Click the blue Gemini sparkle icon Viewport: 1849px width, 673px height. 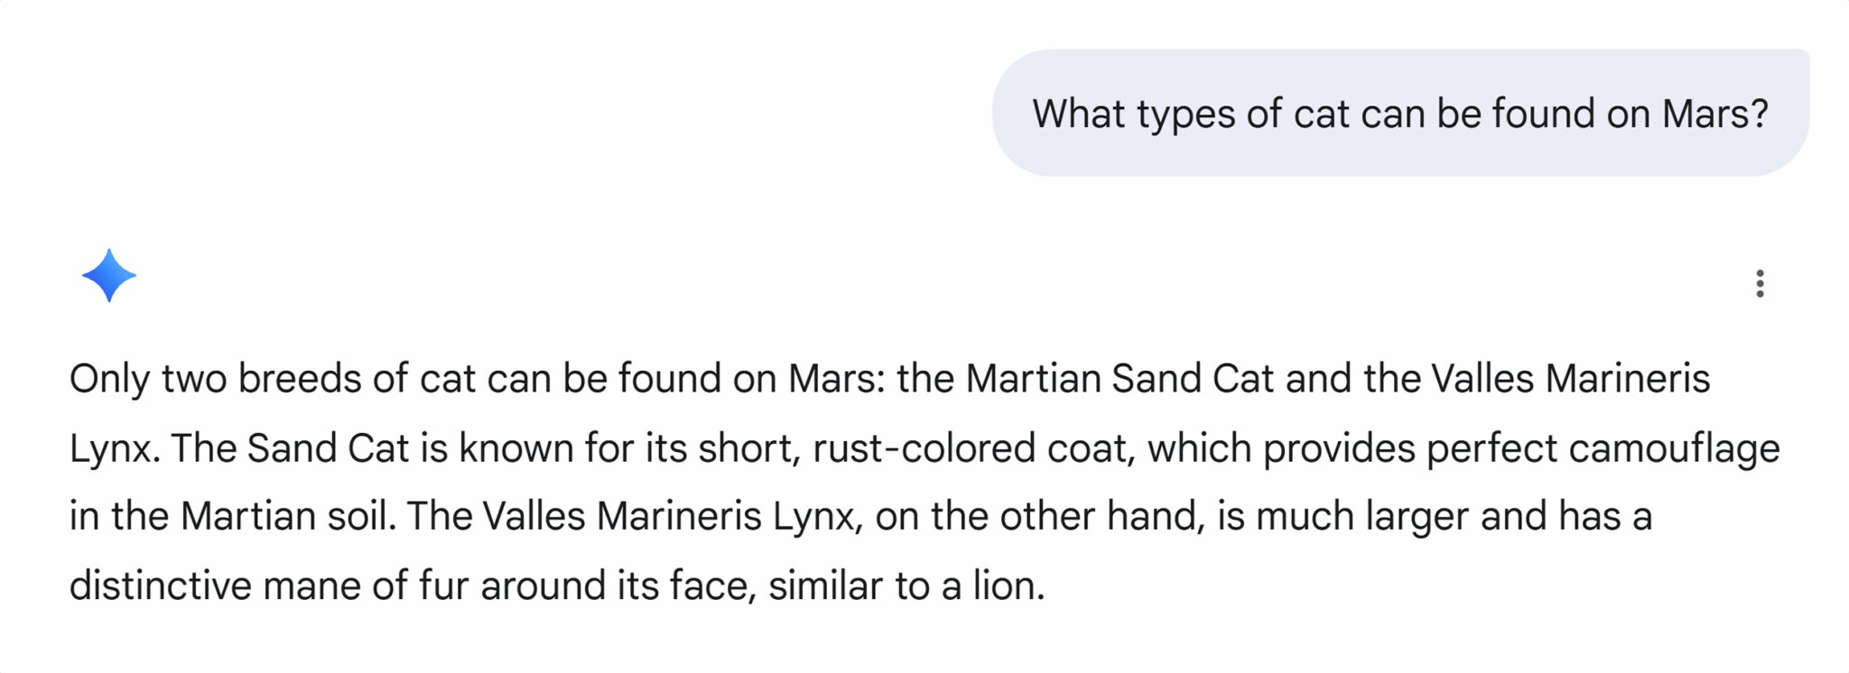pos(109,275)
